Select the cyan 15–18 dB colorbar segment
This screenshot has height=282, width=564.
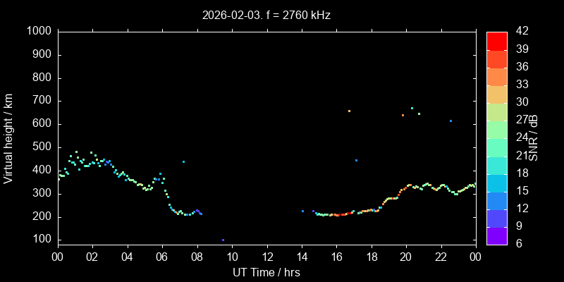[497, 182]
